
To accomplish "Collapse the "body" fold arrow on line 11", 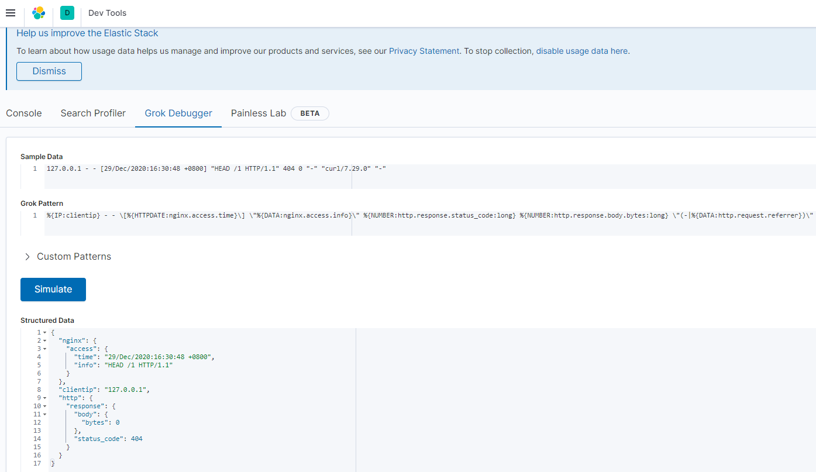I will tap(44, 414).
